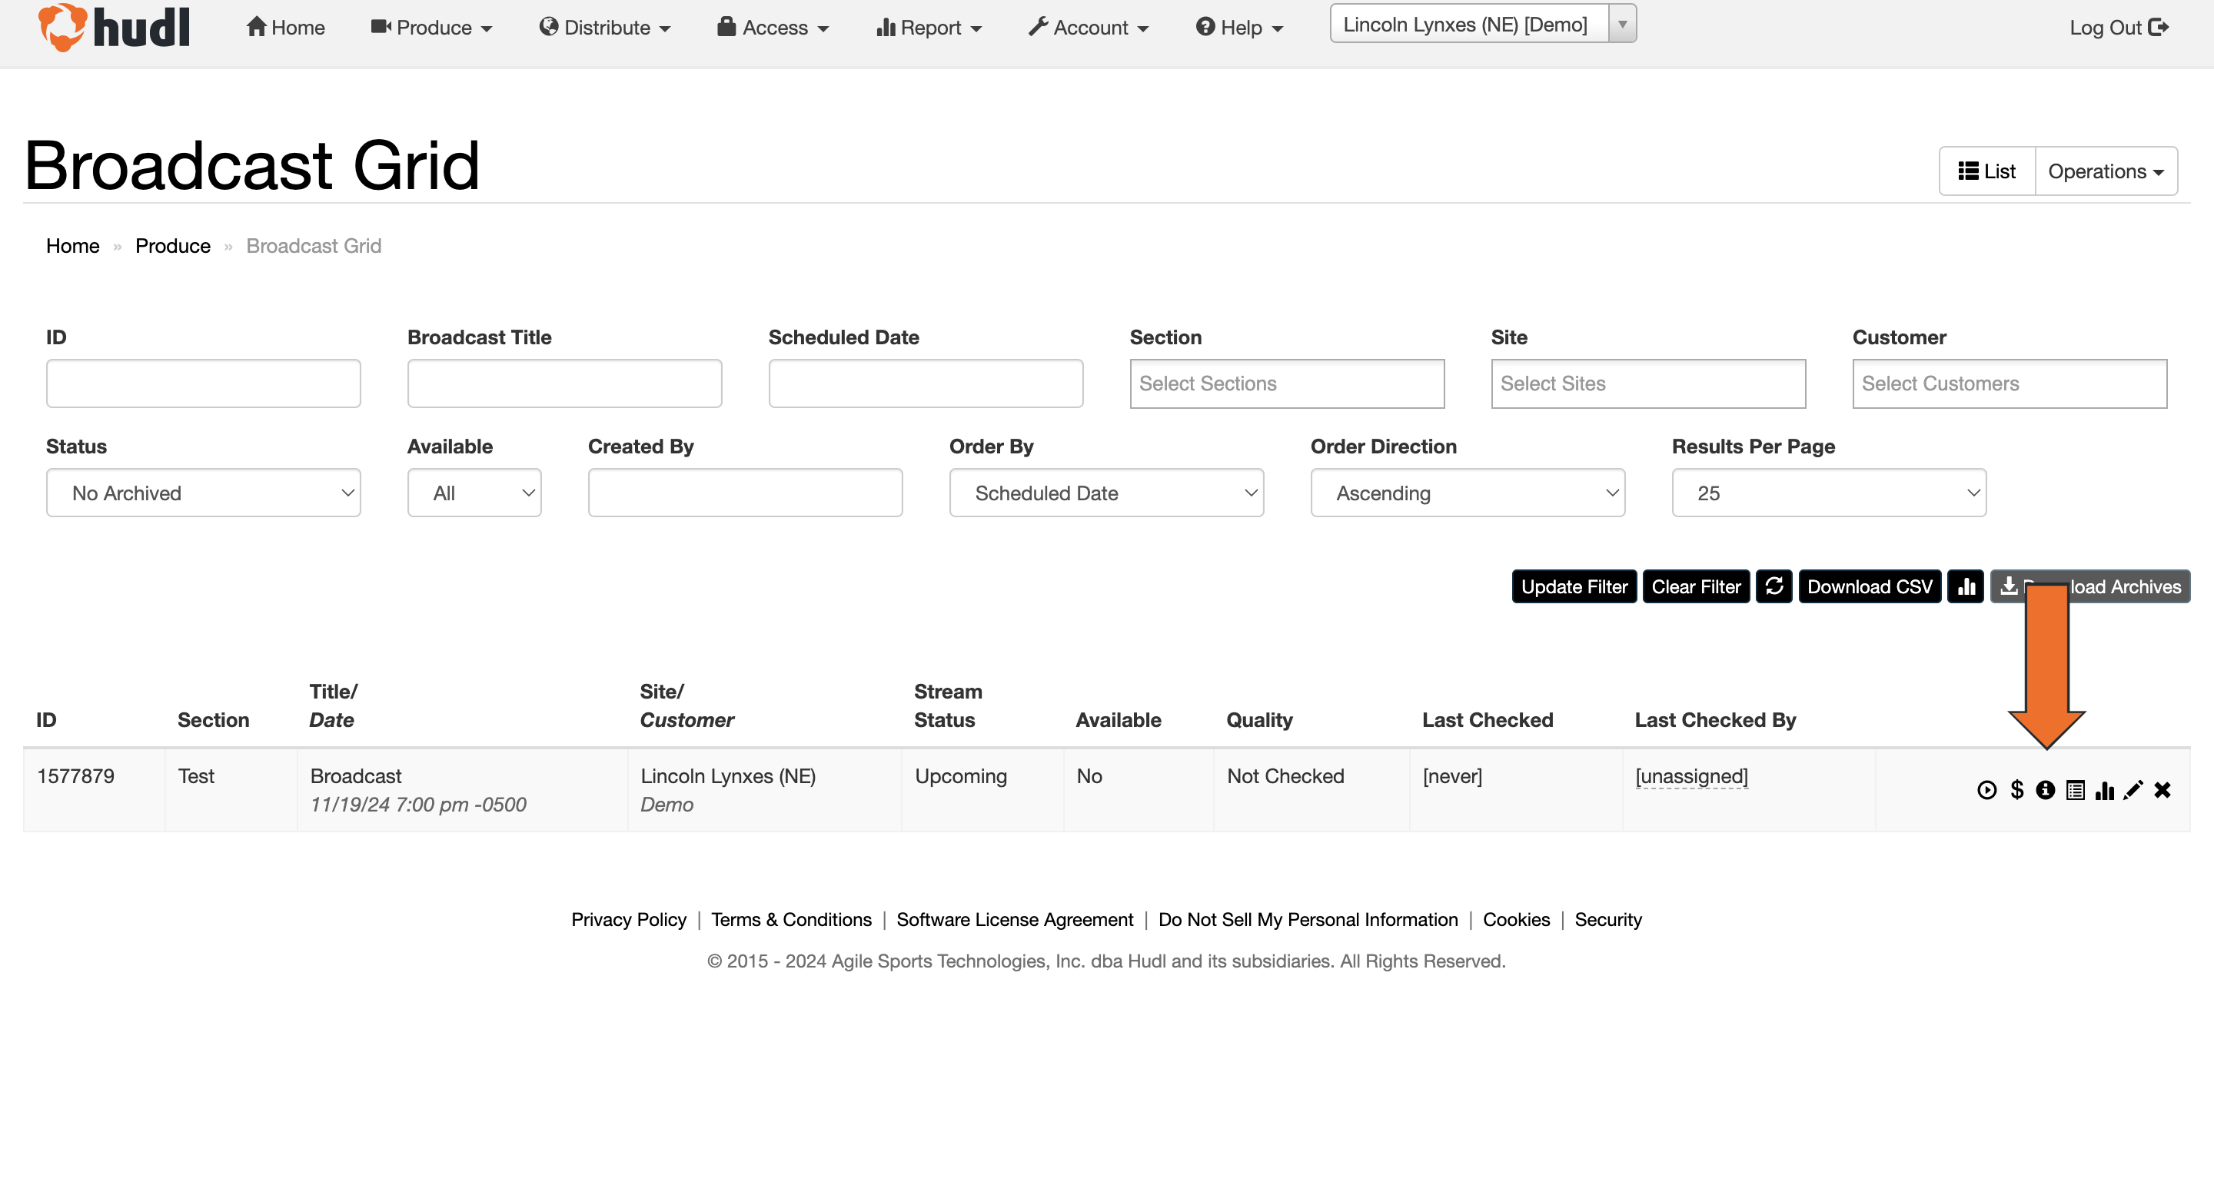Open the Order By dropdown
The image size is (2214, 1185).
1106,493
